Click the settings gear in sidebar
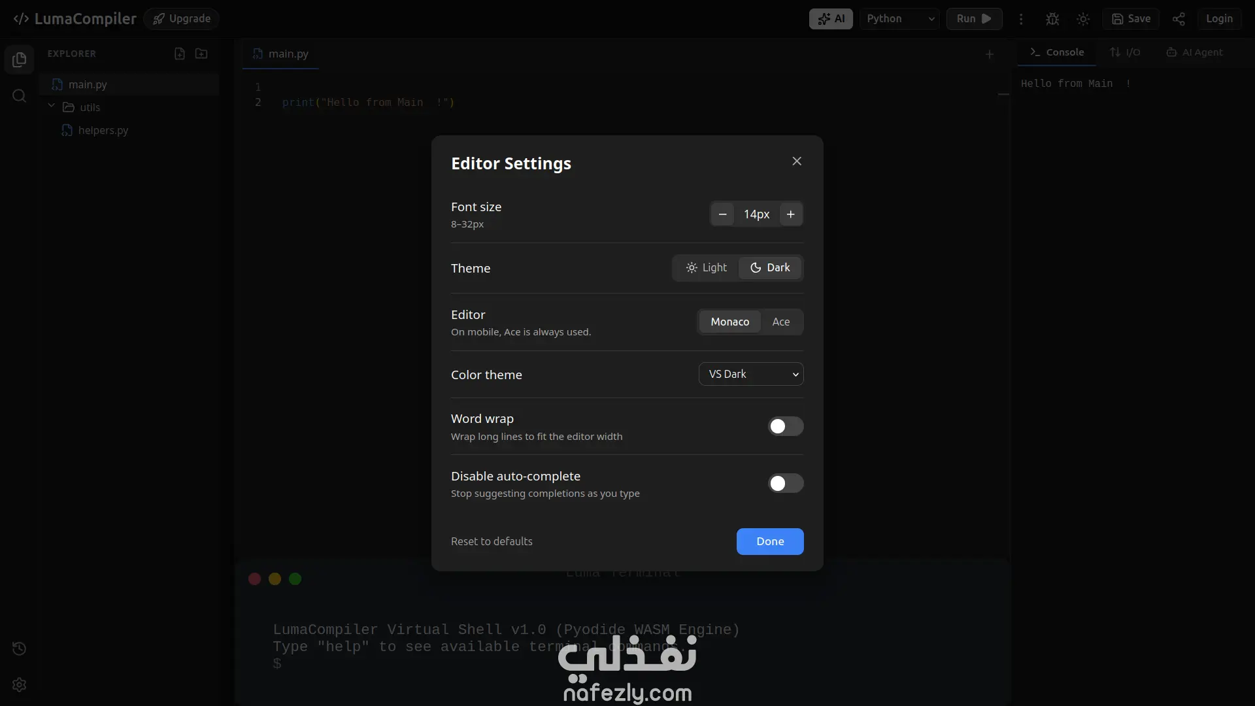Viewport: 1255px width, 706px height. [19, 684]
